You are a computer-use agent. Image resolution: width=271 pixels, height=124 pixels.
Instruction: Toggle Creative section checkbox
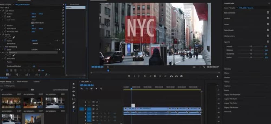[x=268, y=18]
